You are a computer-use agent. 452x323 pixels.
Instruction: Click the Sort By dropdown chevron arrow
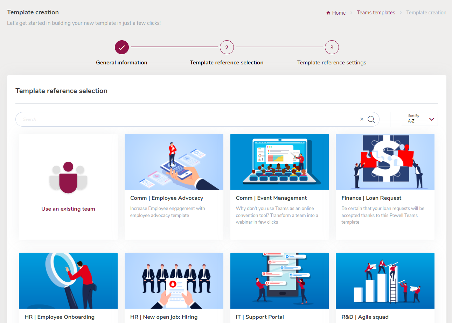[432, 119]
